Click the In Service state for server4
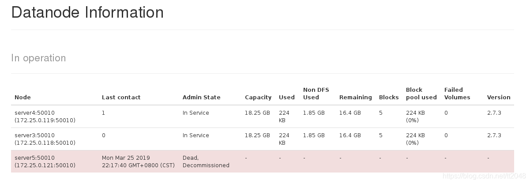Image resolution: width=530 pixels, height=184 pixels. pyautogui.click(x=196, y=113)
